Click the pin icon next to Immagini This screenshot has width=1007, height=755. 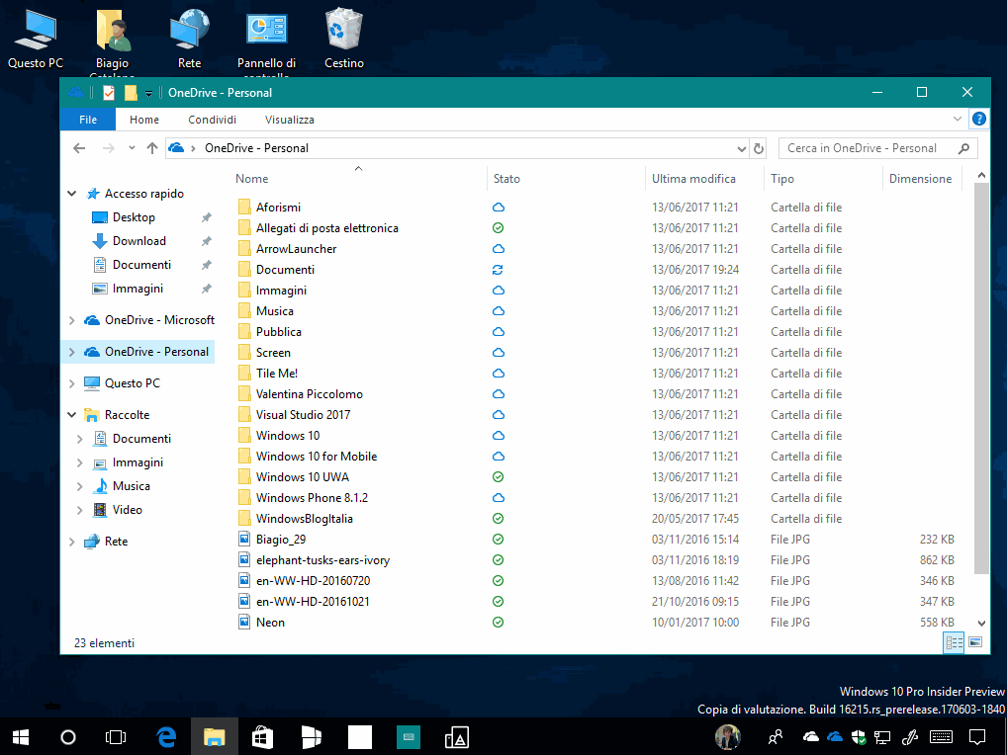point(206,289)
